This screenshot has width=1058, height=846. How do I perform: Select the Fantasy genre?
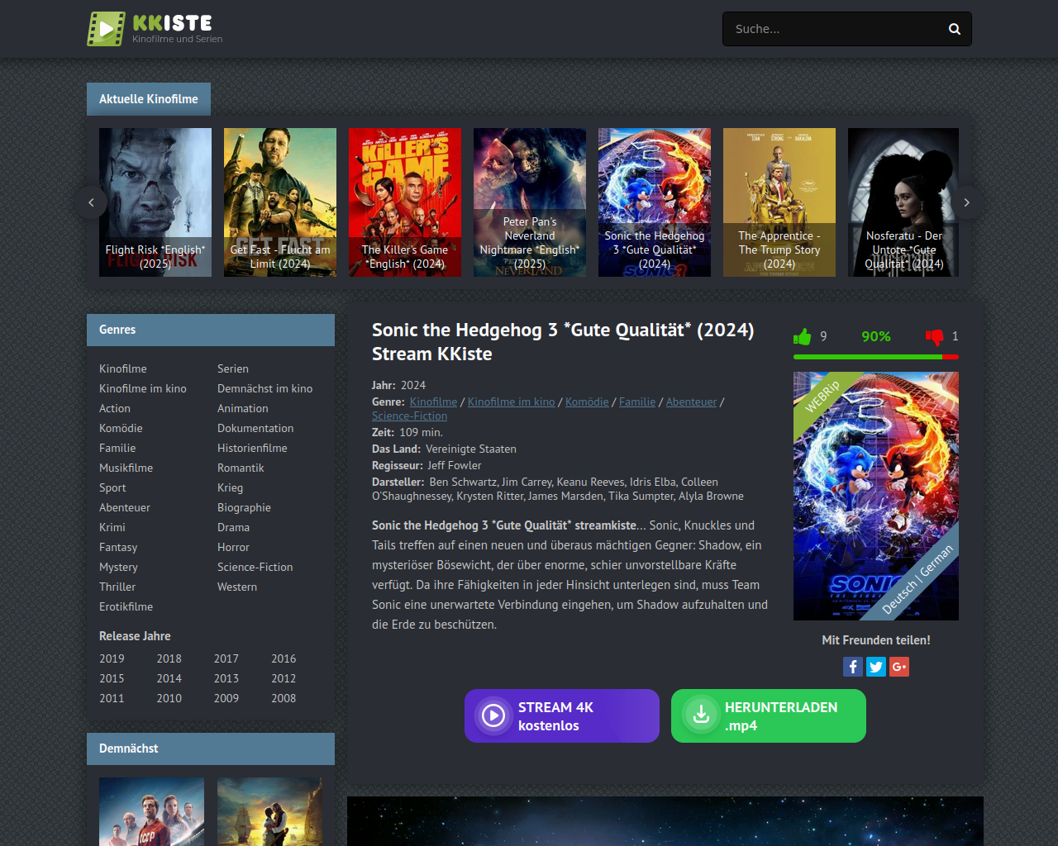[118, 547]
